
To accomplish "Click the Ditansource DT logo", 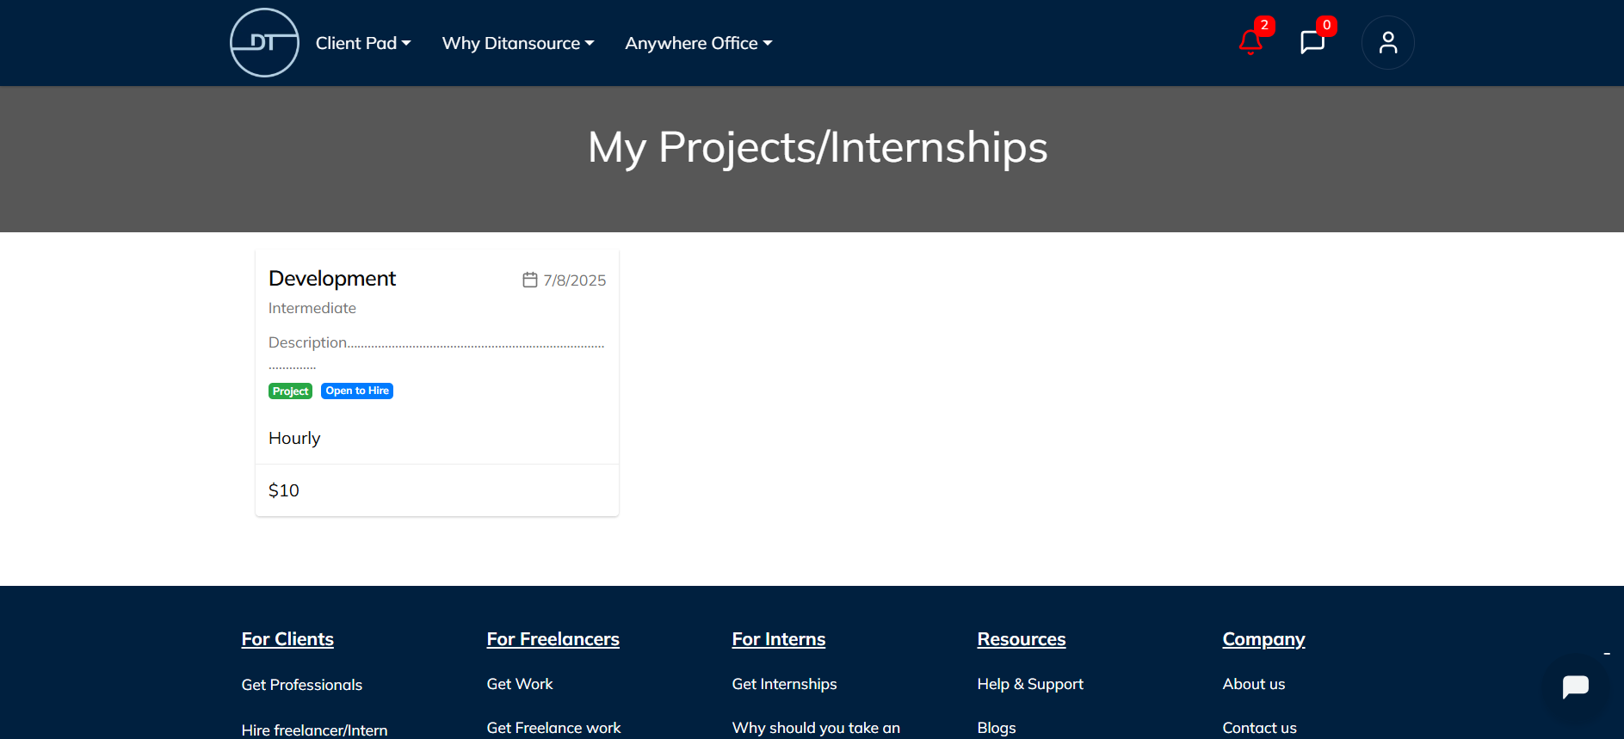I will click(x=264, y=43).
